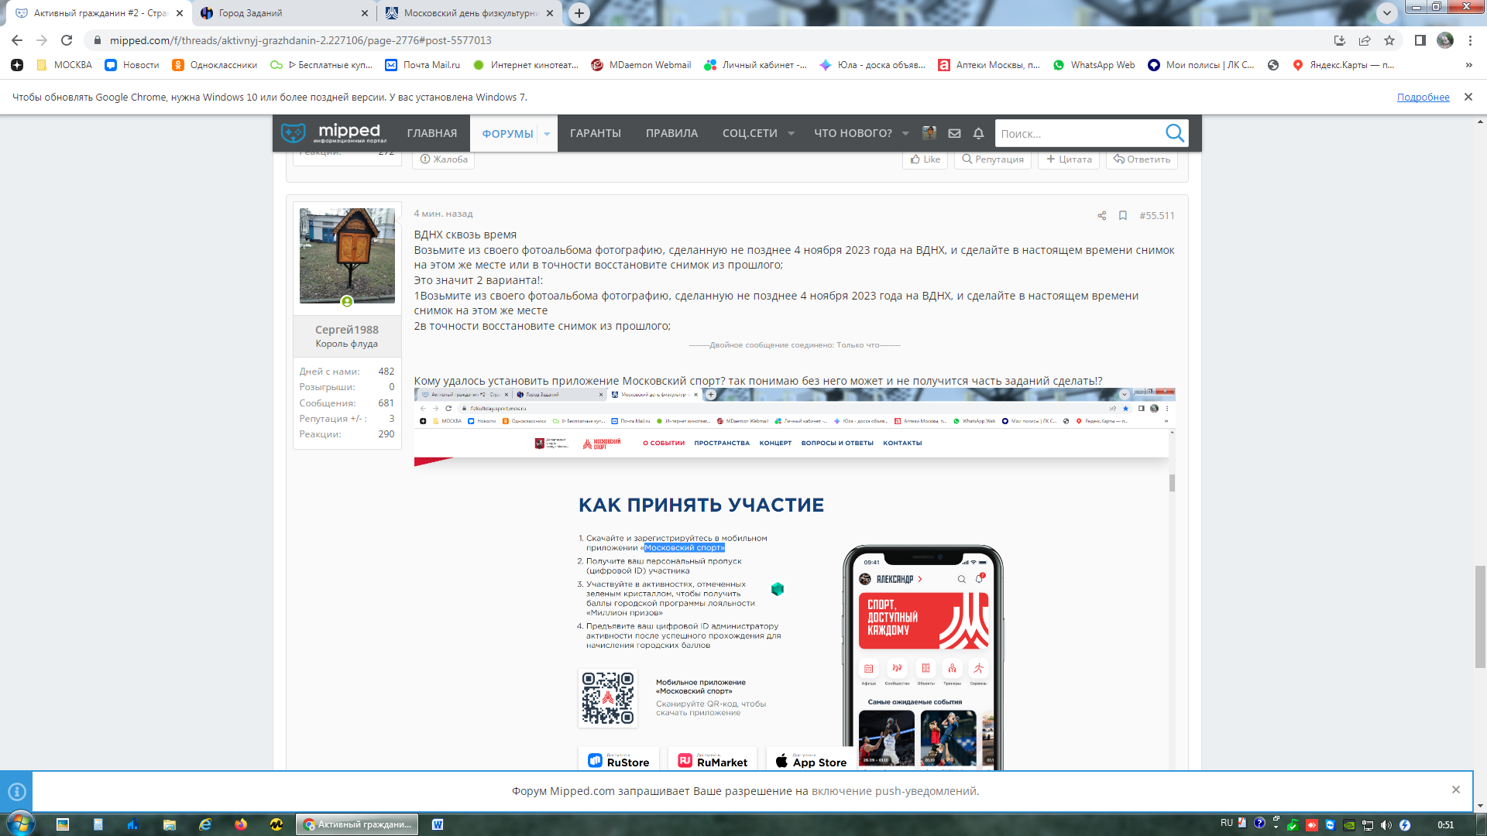Image resolution: width=1487 pixels, height=836 pixels.
Task: Click the + Цитата button
Action: click(1068, 159)
